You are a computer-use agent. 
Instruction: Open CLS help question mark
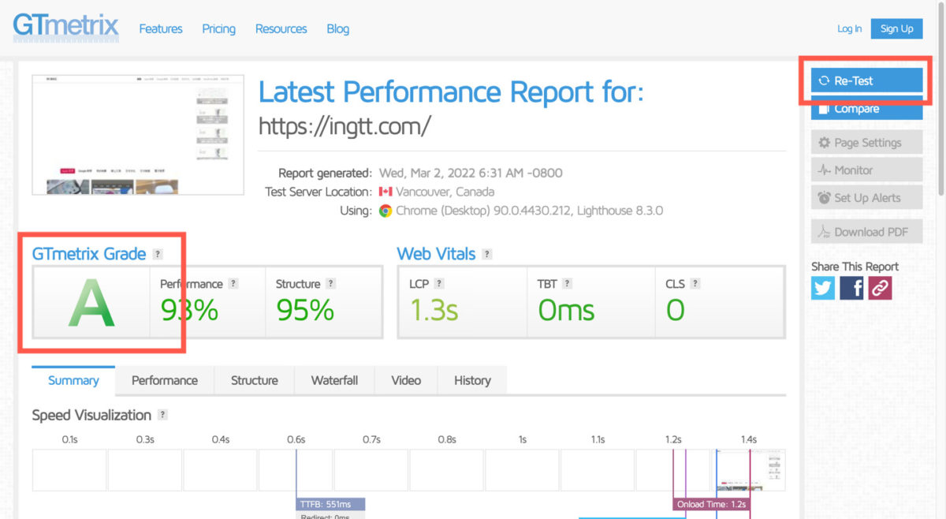point(695,284)
